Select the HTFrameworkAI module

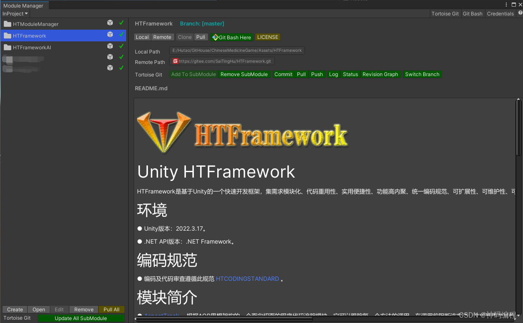[x=63, y=47]
